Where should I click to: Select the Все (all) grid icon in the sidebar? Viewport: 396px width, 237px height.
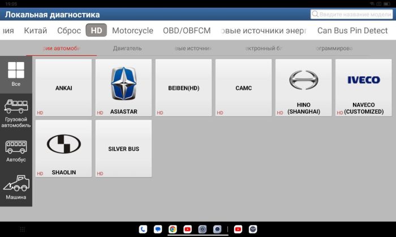[16, 74]
